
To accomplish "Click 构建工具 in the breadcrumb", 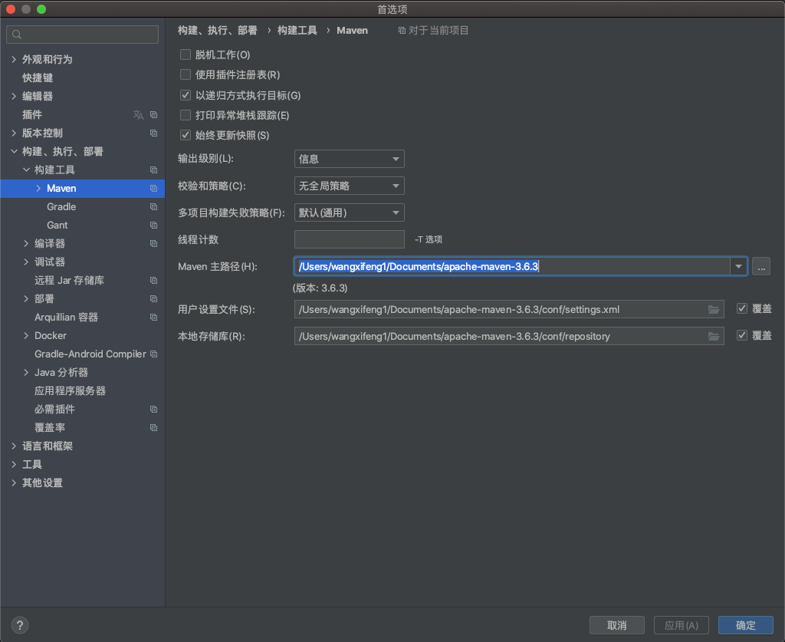I will (x=297, y=31).
